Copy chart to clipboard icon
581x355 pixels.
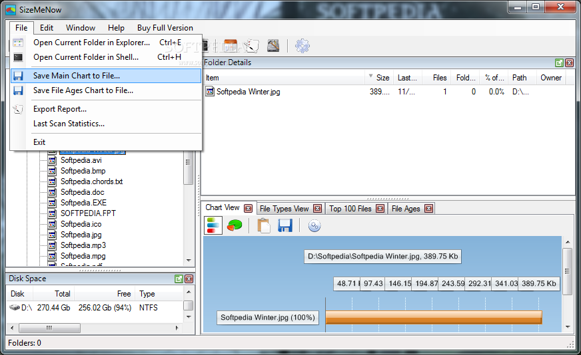click(263, 225)
